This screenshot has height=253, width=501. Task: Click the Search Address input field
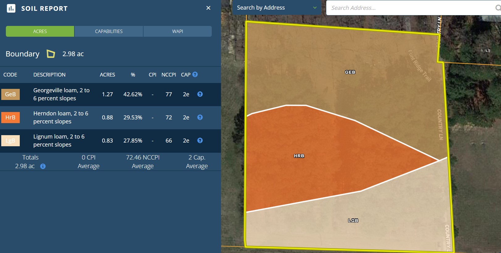tap(411, 8)
